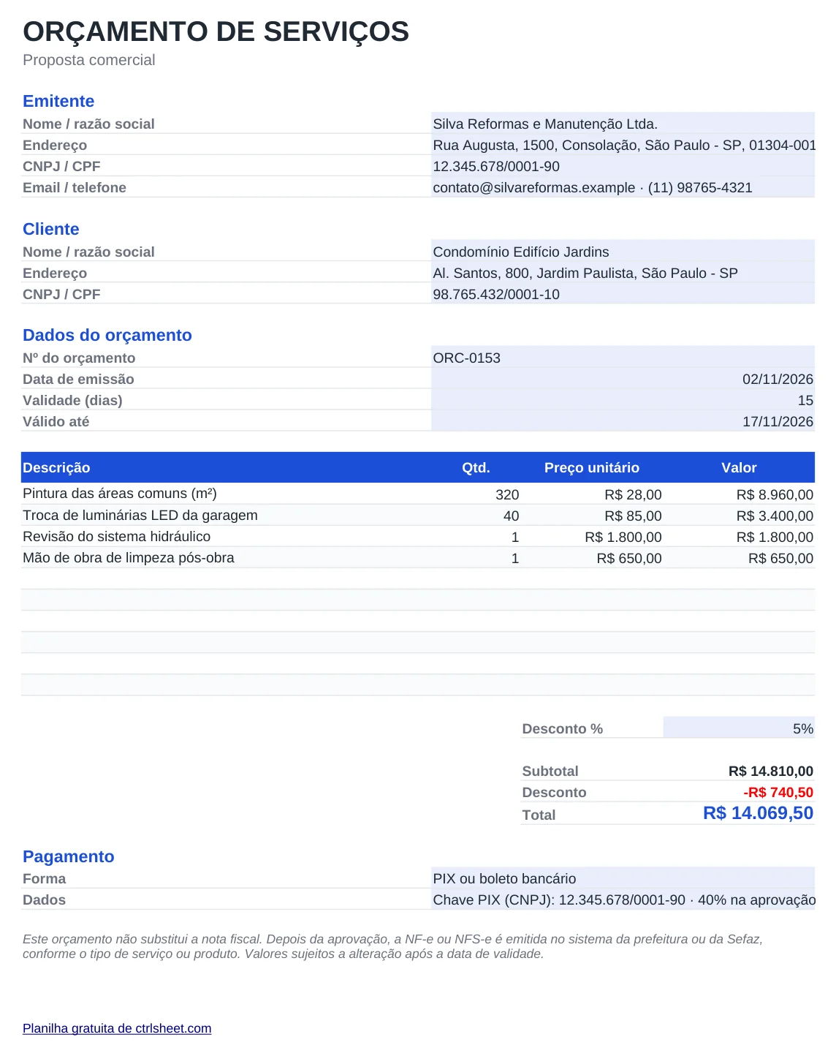This screenshot has width=836, height=1056.
Task: Select the value R$ 8.960,00
Action: pyautogui.click(x=740, y=494)
